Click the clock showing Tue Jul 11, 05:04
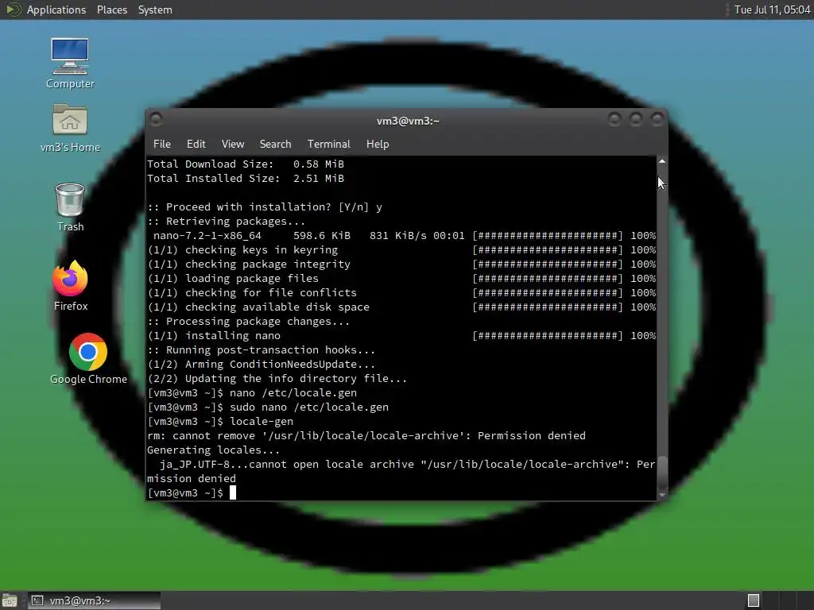This screenshot has height=610, width=814. (772, 10)
